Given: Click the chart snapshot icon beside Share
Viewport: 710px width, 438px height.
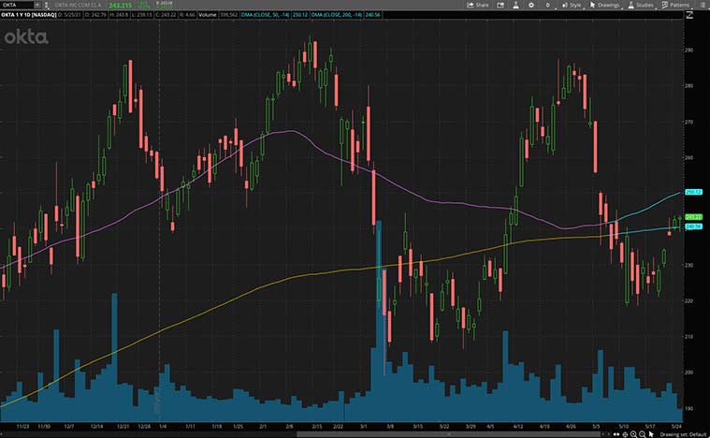Looking at the screenshot, I should tap(500, 5).
